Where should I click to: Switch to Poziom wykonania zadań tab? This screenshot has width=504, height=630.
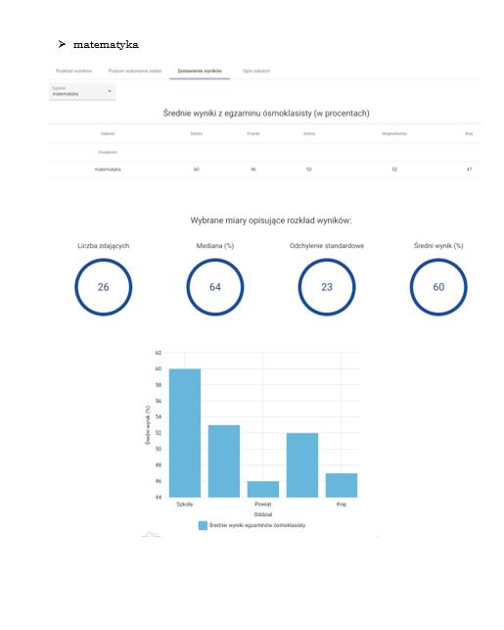point(135,72)
